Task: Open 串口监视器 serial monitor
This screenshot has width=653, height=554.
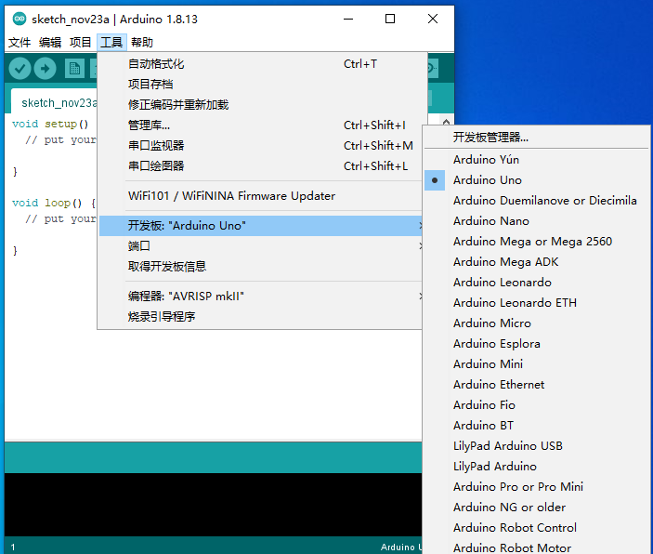Action: [260, 146]
